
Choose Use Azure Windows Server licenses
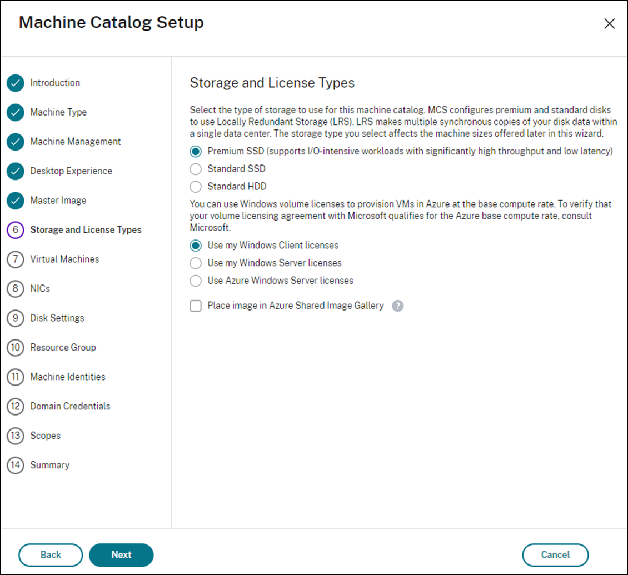(195, 281)
